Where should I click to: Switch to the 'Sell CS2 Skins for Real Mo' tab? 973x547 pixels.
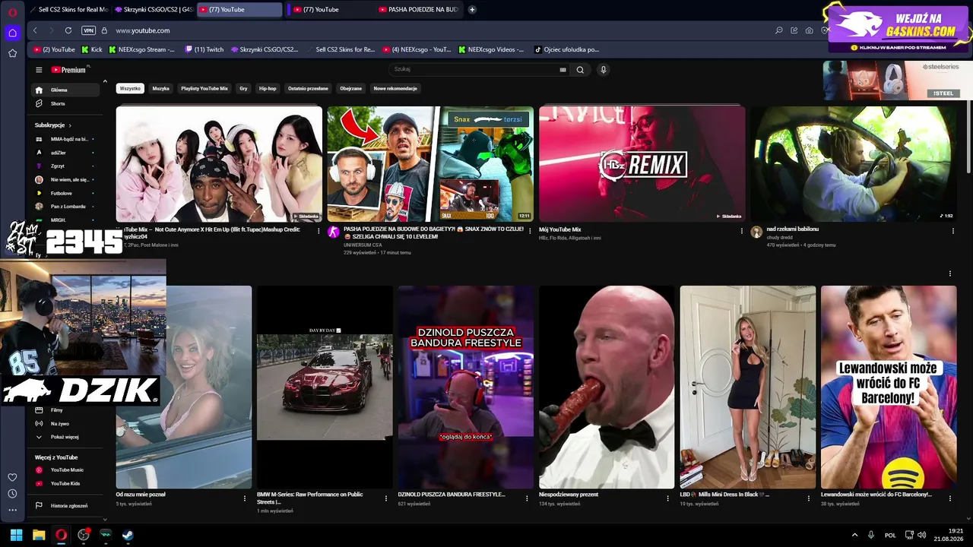[70, 10]
